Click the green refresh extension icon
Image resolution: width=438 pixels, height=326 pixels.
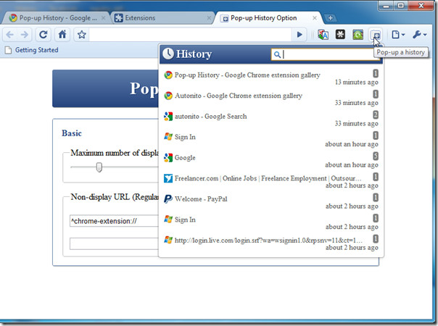358,35
